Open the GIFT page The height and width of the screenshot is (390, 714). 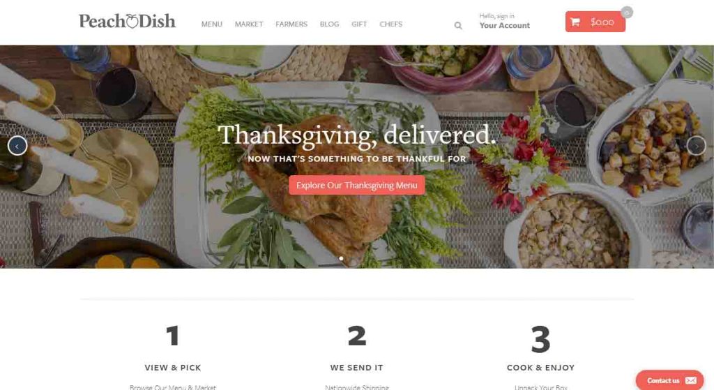click(359, 24)
